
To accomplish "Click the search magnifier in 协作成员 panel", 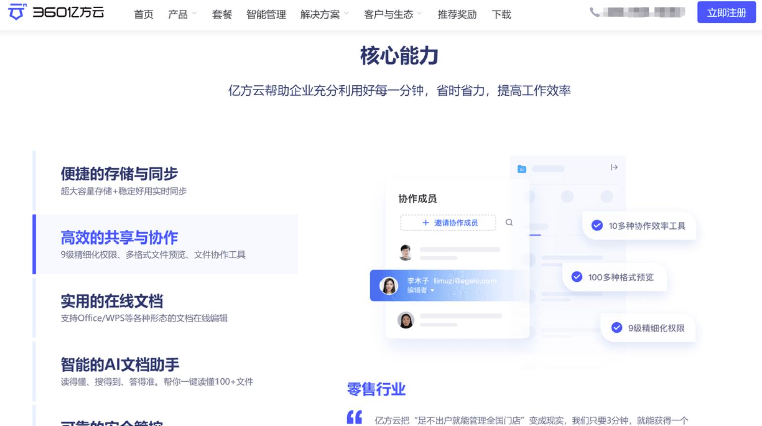I will [x=509, y=222].
